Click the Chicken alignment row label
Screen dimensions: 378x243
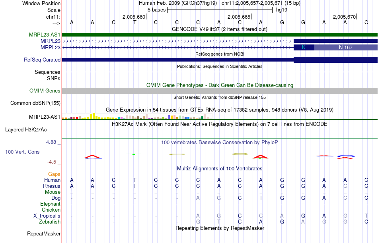51,210
